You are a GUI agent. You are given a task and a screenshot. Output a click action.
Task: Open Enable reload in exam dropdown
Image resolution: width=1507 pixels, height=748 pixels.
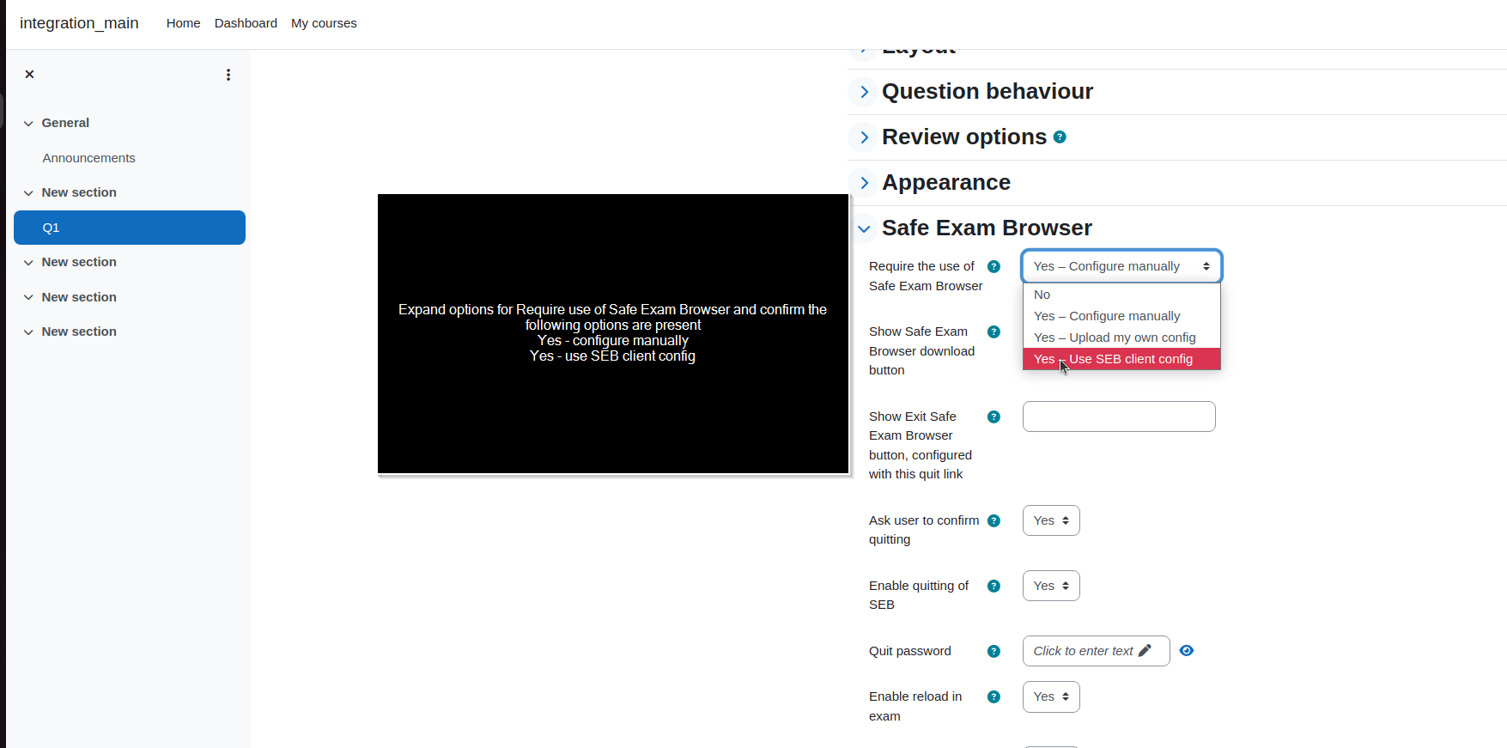[x=1051, y=696]
